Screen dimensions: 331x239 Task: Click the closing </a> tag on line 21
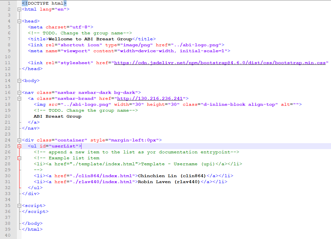[34, 122]
